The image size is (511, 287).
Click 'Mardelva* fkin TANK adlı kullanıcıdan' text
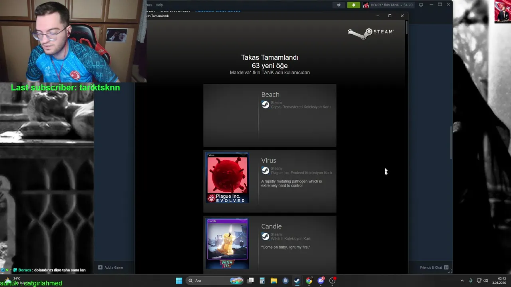pyautogui.click(x=270, y=73)
